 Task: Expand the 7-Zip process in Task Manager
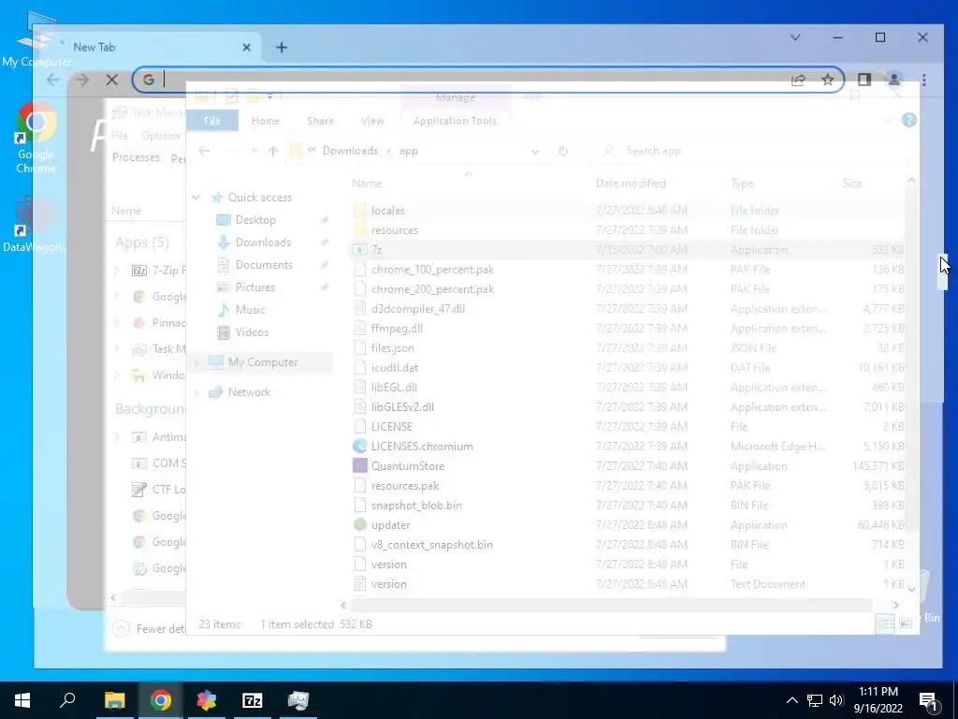click(x=117, y=271)
